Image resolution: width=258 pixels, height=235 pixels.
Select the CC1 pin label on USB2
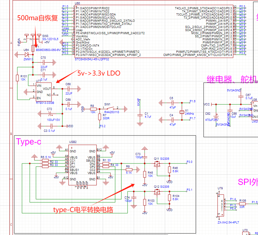coord(72,160)
